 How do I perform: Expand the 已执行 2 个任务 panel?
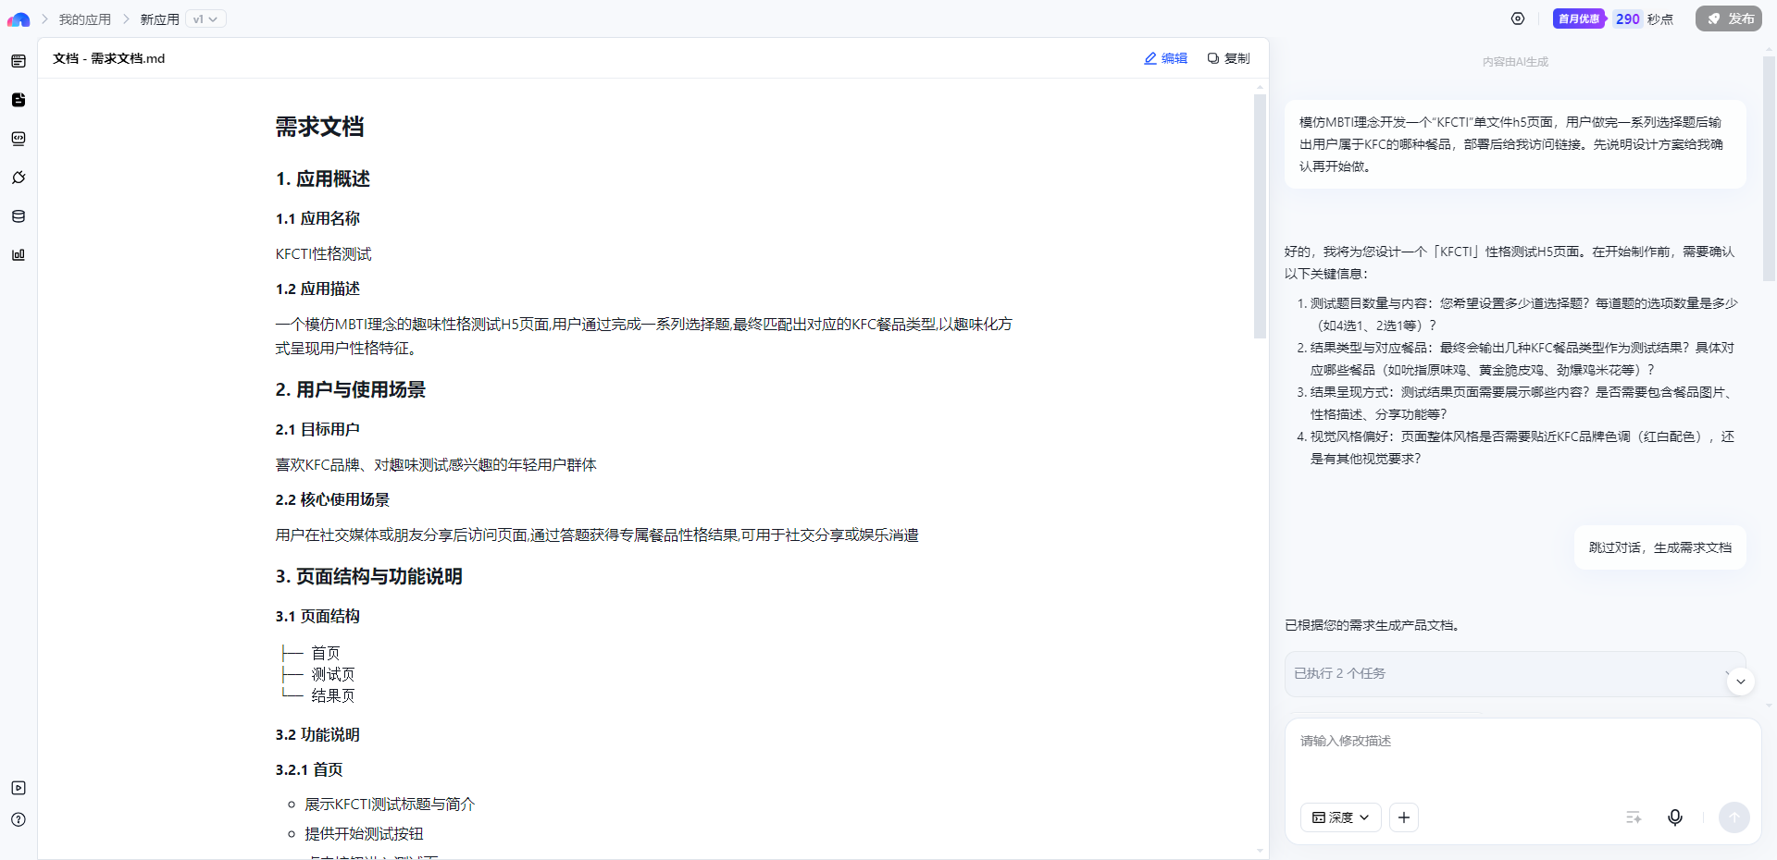[x=1515, y=674]
